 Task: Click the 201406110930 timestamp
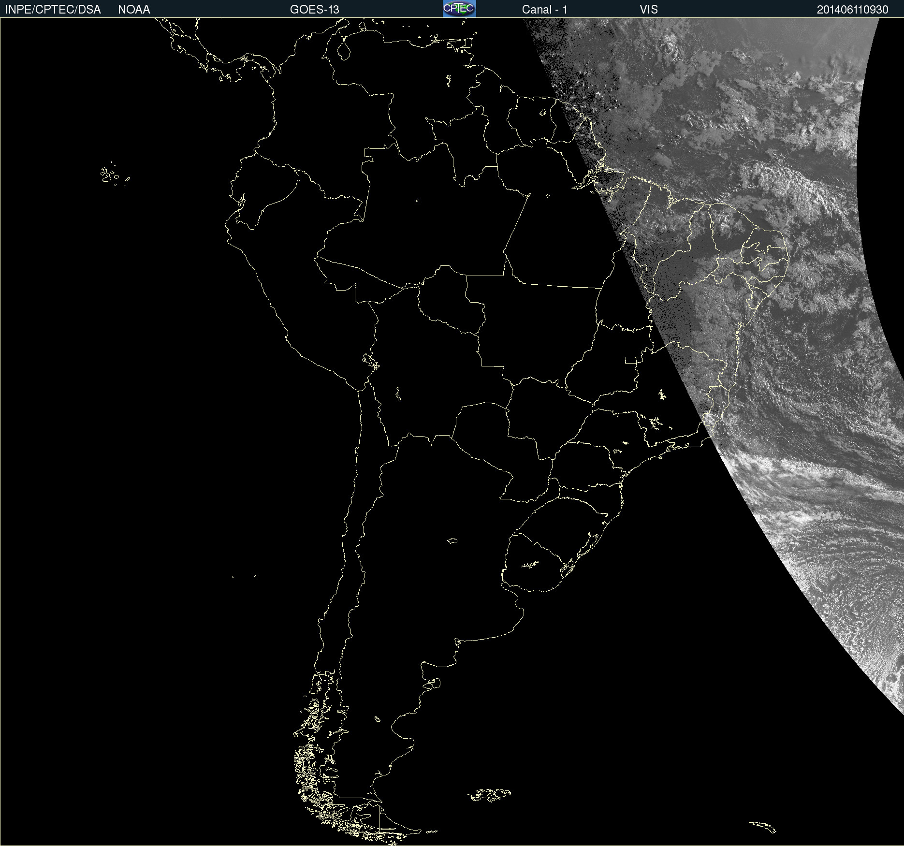[x=852, y=10]
